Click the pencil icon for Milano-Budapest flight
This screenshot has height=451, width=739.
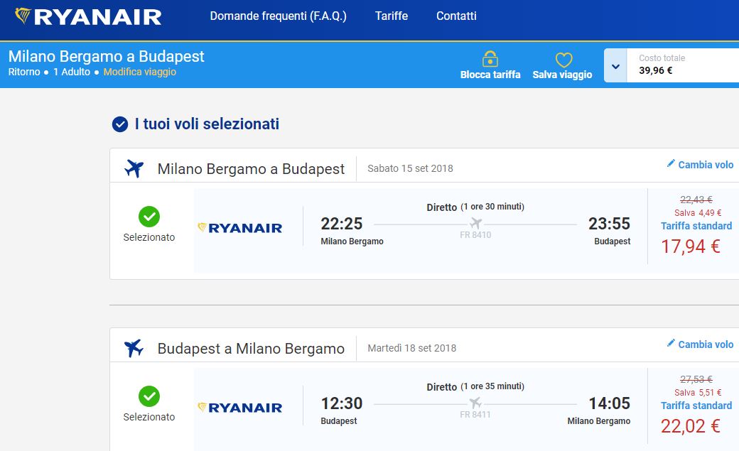click(671, 164)
